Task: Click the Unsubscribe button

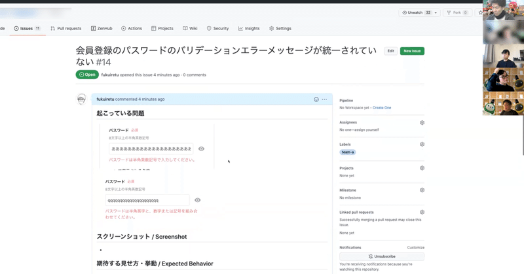Action: (382, 256)
